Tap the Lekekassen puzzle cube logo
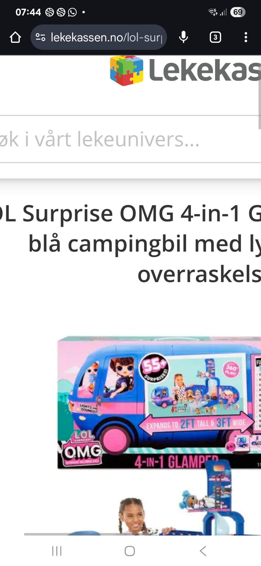The width and height of the screenshot is (261, 566). pos(126,71)
